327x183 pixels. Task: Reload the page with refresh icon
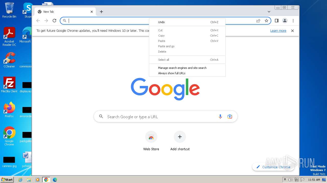54,21
